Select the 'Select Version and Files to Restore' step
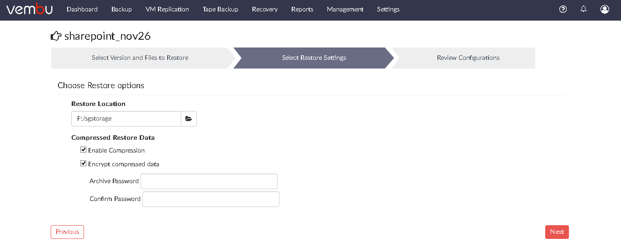This screenshot has height=243, width=621. 140,58
